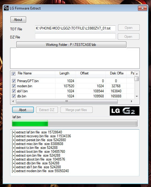Click modem.bin disk offset 32768
151x187 pixels.
(116, 86)
